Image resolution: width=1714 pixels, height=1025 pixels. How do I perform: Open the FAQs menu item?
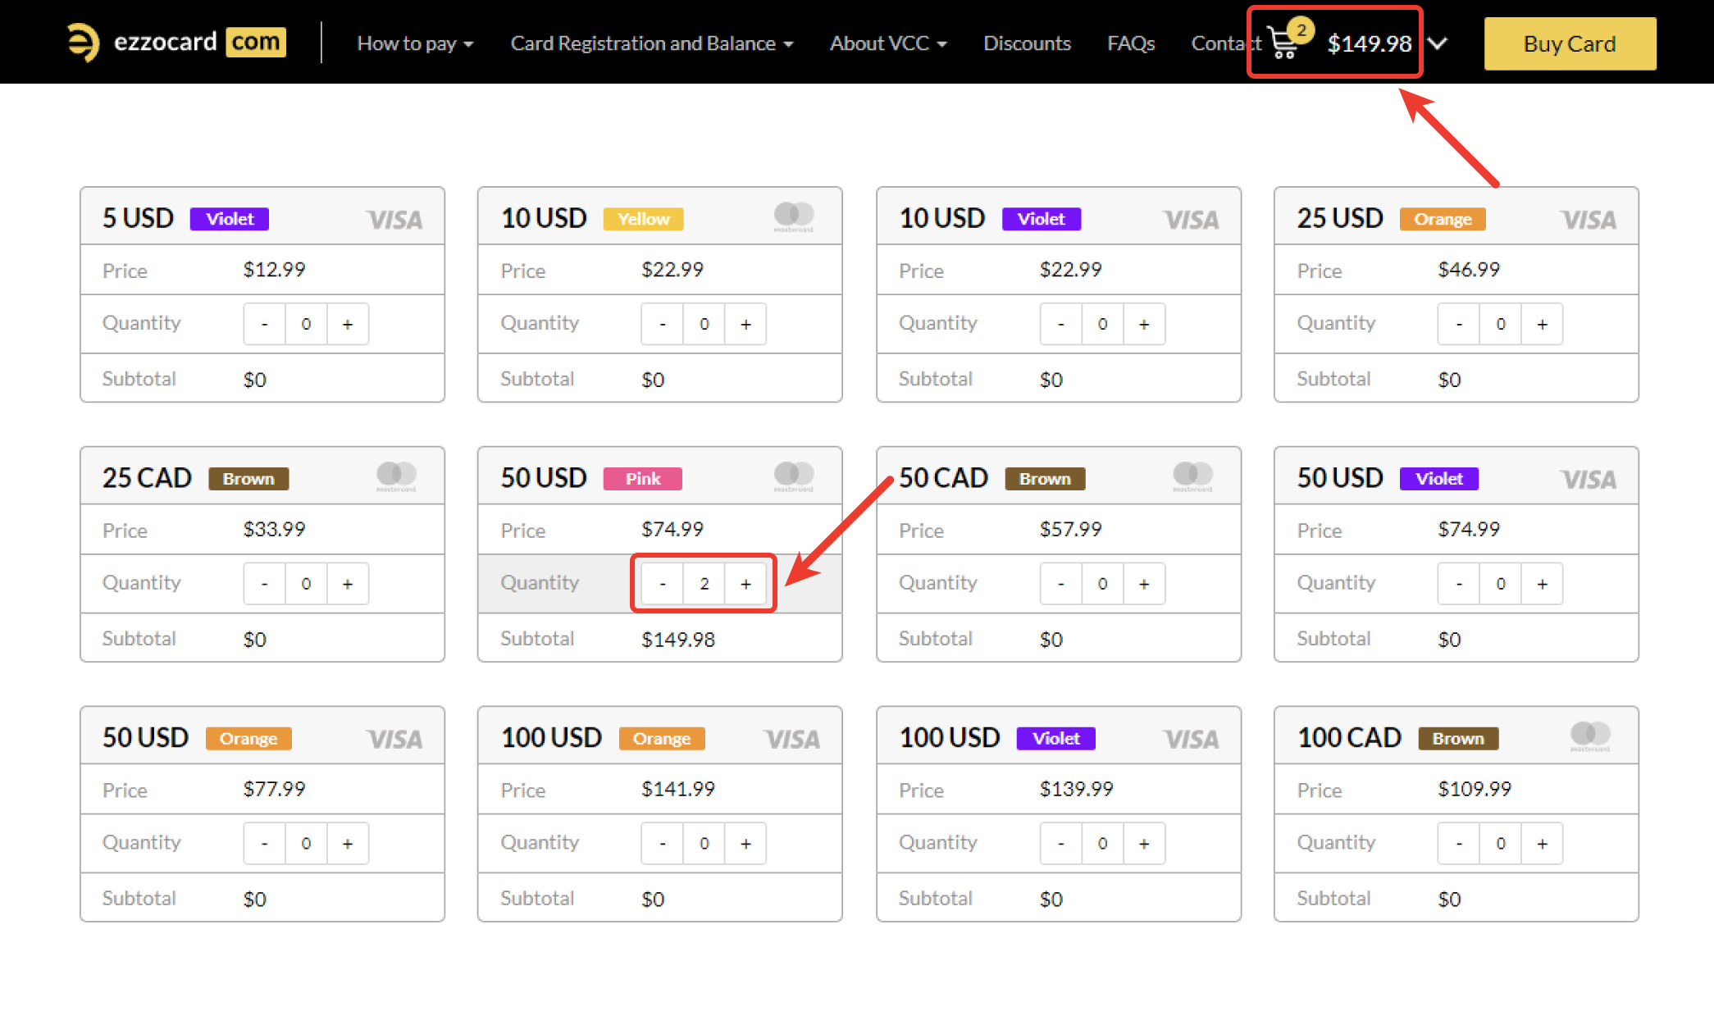tap(1130, 43)
